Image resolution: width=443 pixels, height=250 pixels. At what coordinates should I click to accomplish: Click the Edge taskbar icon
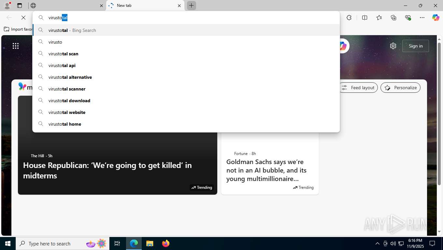[134, 243]
